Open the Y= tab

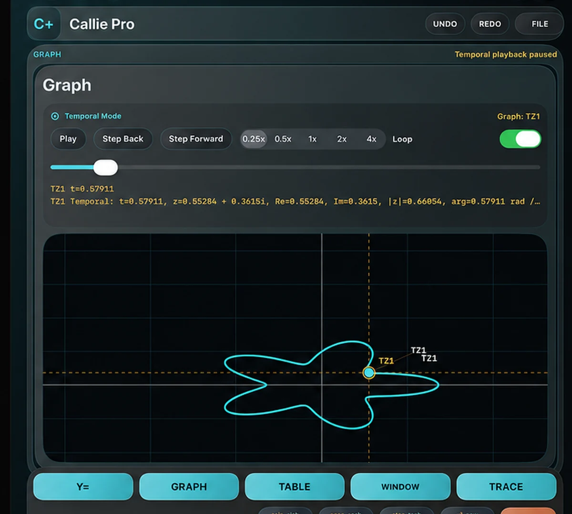click(83, 487)
